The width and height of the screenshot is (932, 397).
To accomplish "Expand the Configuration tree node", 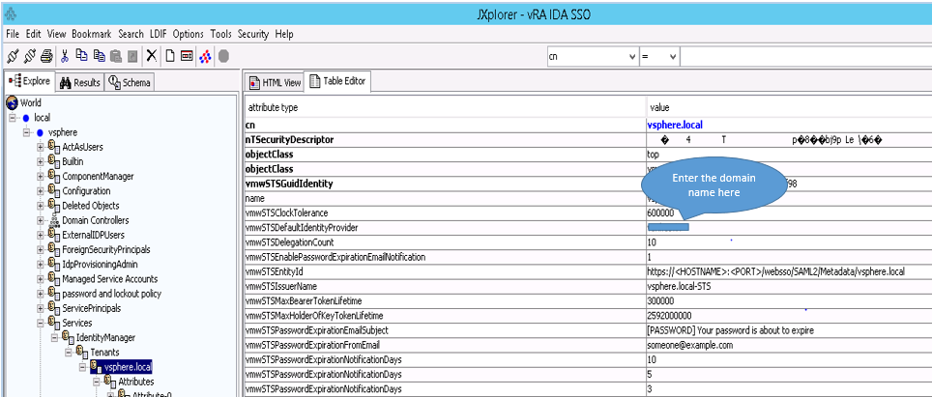I will point(41,191).
